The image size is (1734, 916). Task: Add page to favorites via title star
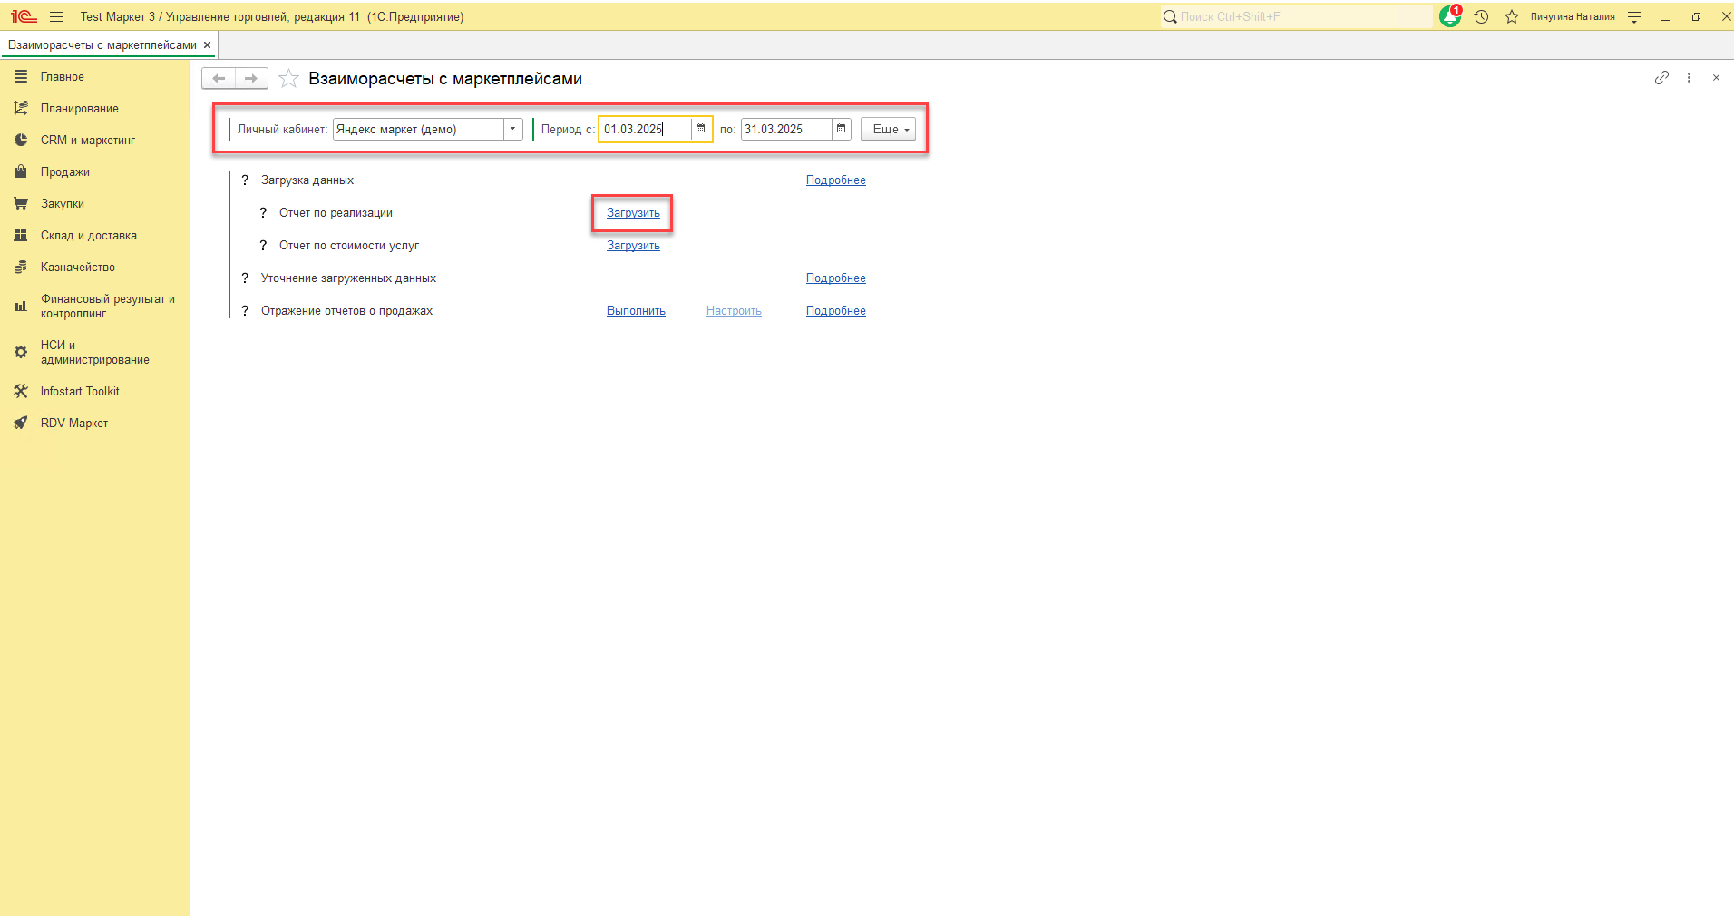288,79
